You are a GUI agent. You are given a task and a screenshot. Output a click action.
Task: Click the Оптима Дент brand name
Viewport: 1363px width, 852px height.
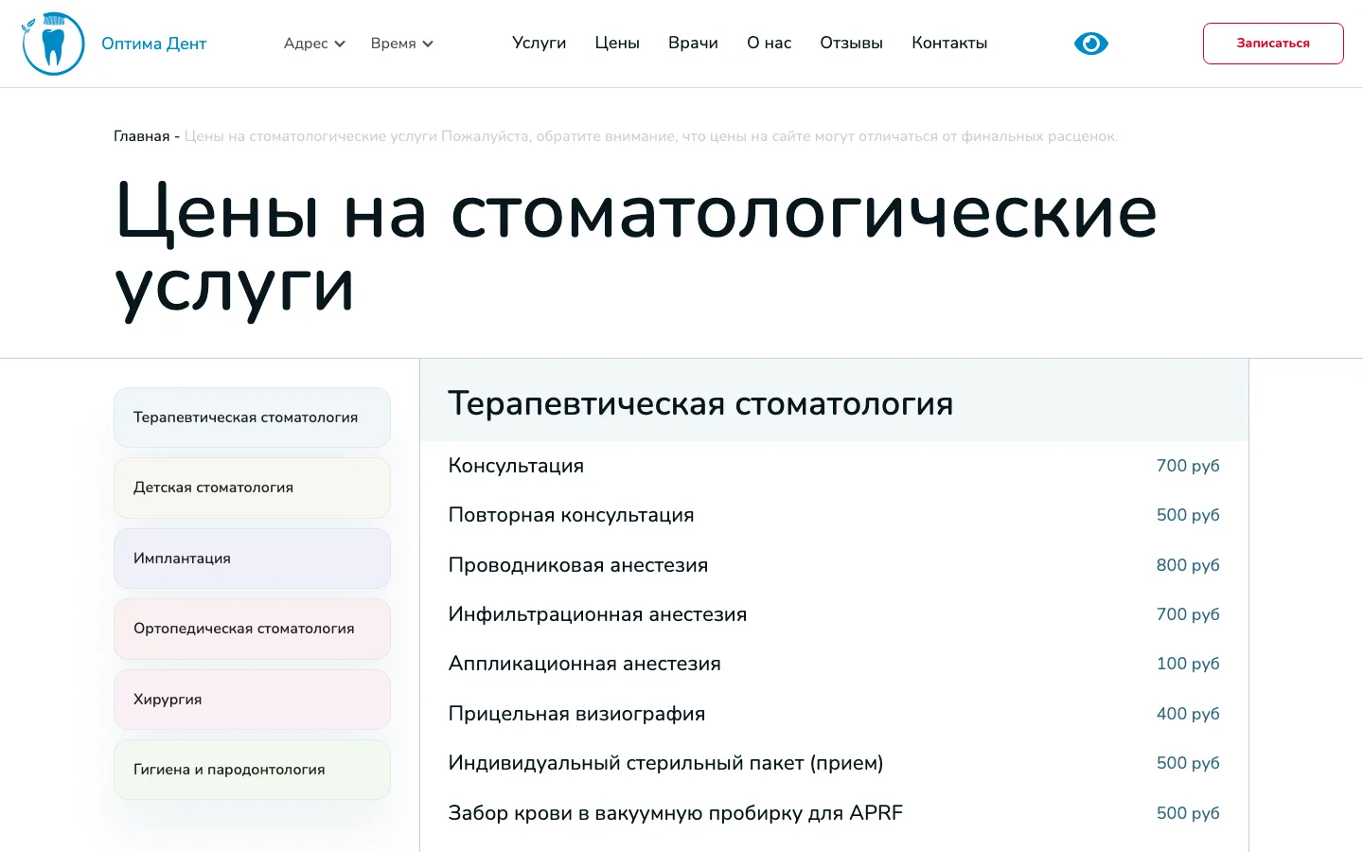click(153, 44)
